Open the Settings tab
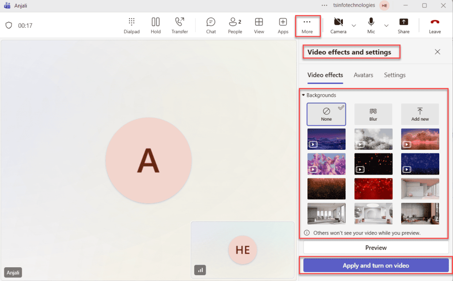Screen dimensions: 453x281 [395, 75]
